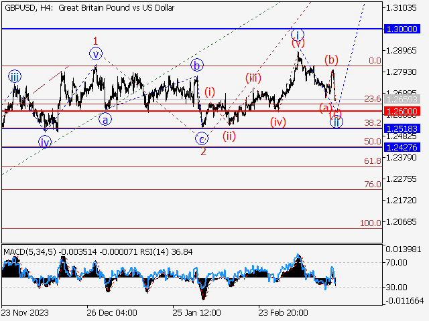The image size is (429, 321).
Task: Click the 1.28965 price axis value
Action: click(x=402, y=51)
